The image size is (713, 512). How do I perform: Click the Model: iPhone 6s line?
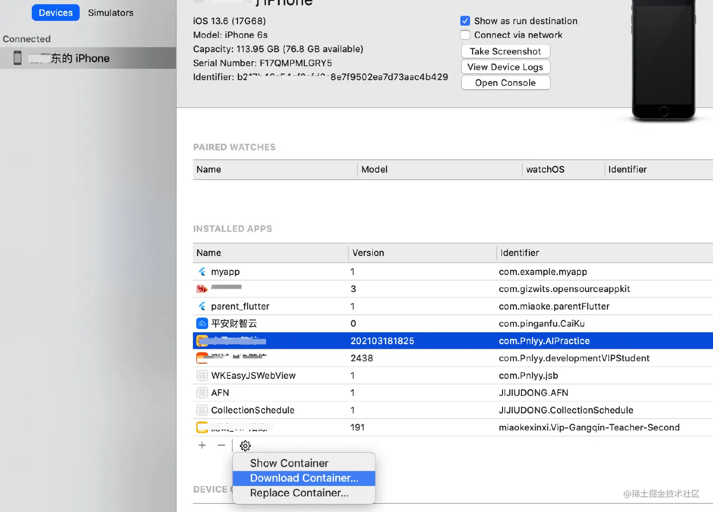click(x=230, y=35)
